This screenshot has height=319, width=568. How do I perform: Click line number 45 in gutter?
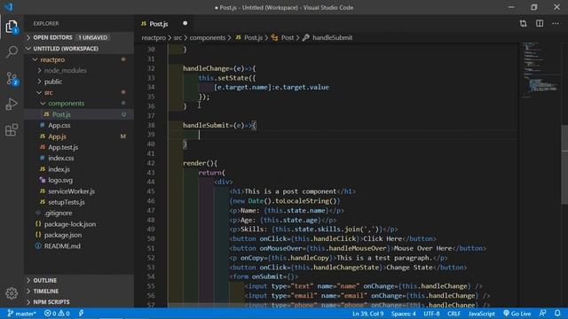(151, 191)
